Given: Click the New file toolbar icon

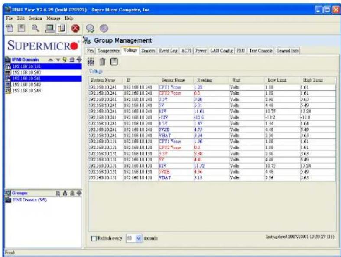Looking at the screenshot, I should [x=10, y=28].
